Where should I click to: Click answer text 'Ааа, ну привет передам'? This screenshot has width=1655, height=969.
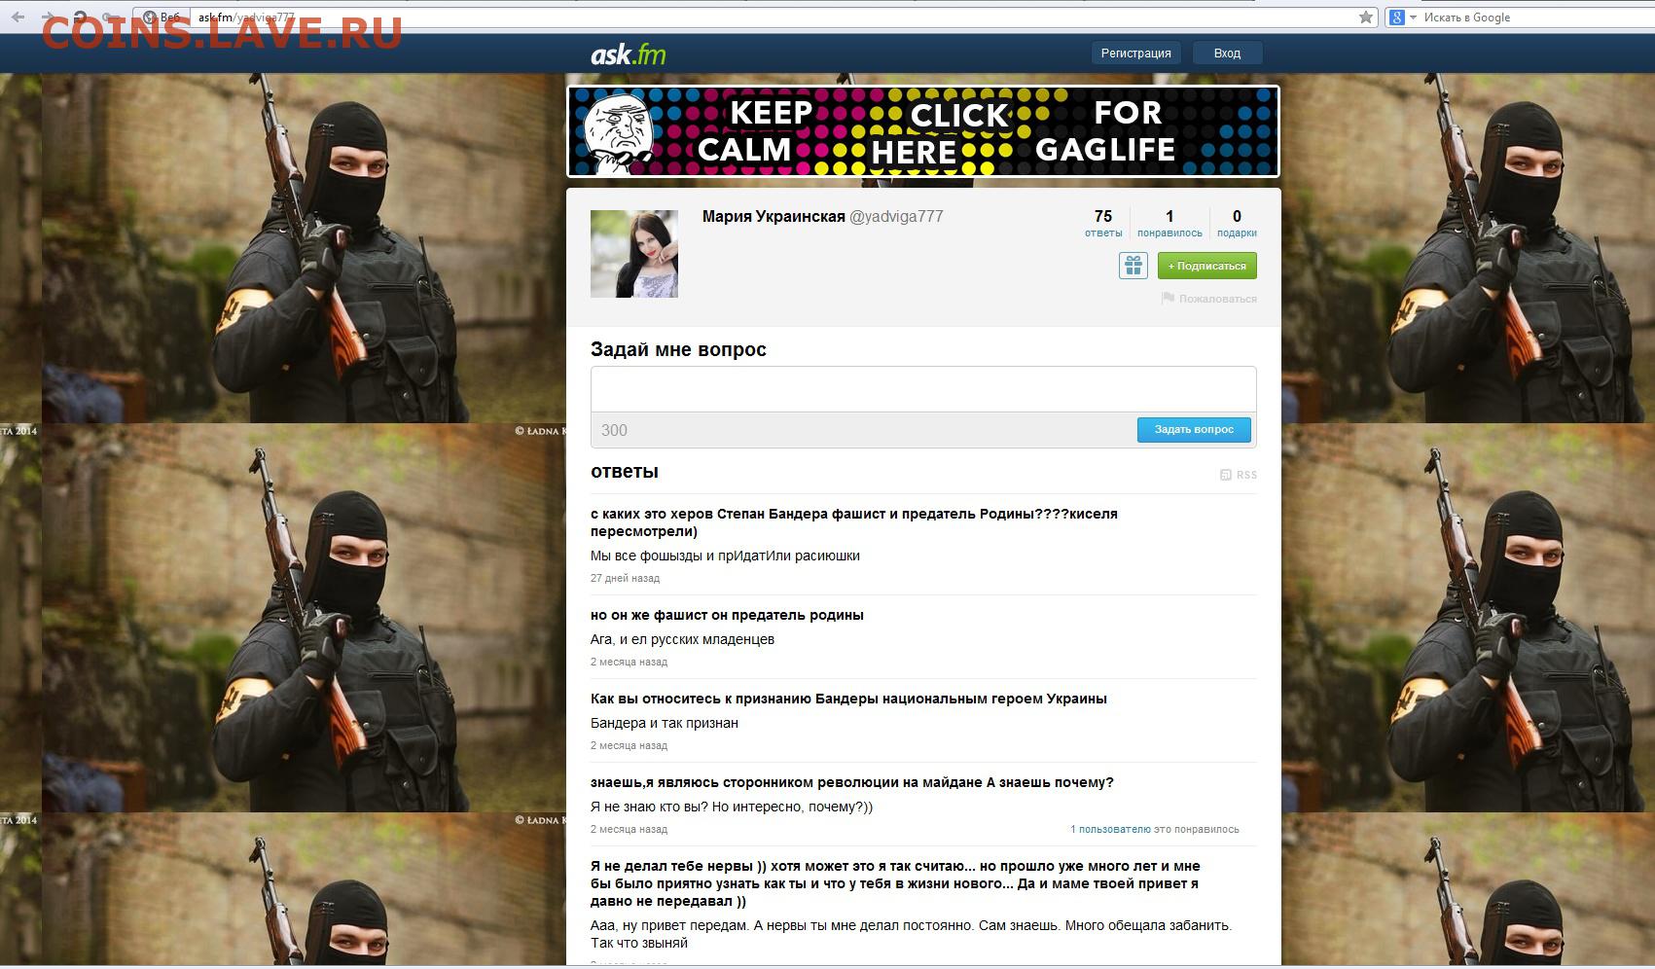click(912, 934)
